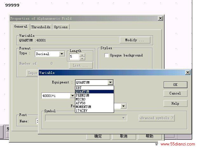Open the Format dropdown in Variable dialog
The height and width of the screenshot is (148, 197).
coord(123,106)
